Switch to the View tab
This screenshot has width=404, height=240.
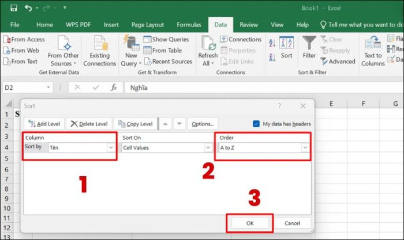click(277, 25)
